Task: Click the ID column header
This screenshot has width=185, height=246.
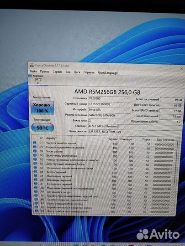Action: [x=41, y=138]
